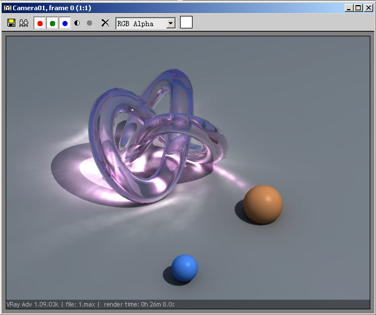This screenshot has height=315, width=376.
Task: Close the Camera01 render window
Action: pyautogui.click(x=367, y=8)
